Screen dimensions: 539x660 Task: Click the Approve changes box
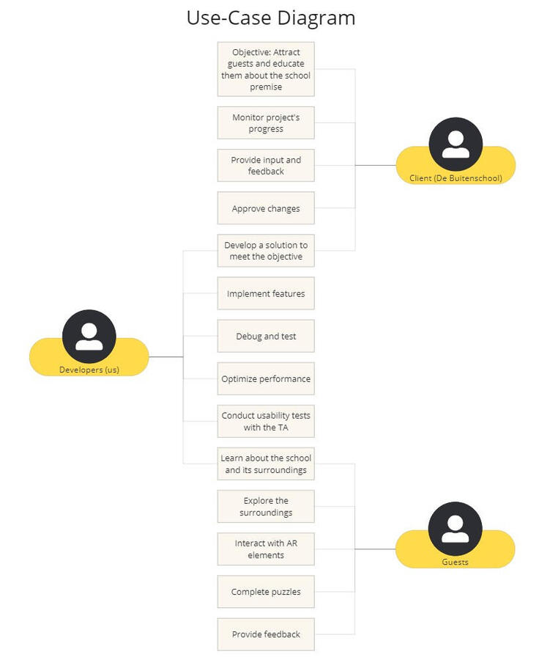click(266, 208)
